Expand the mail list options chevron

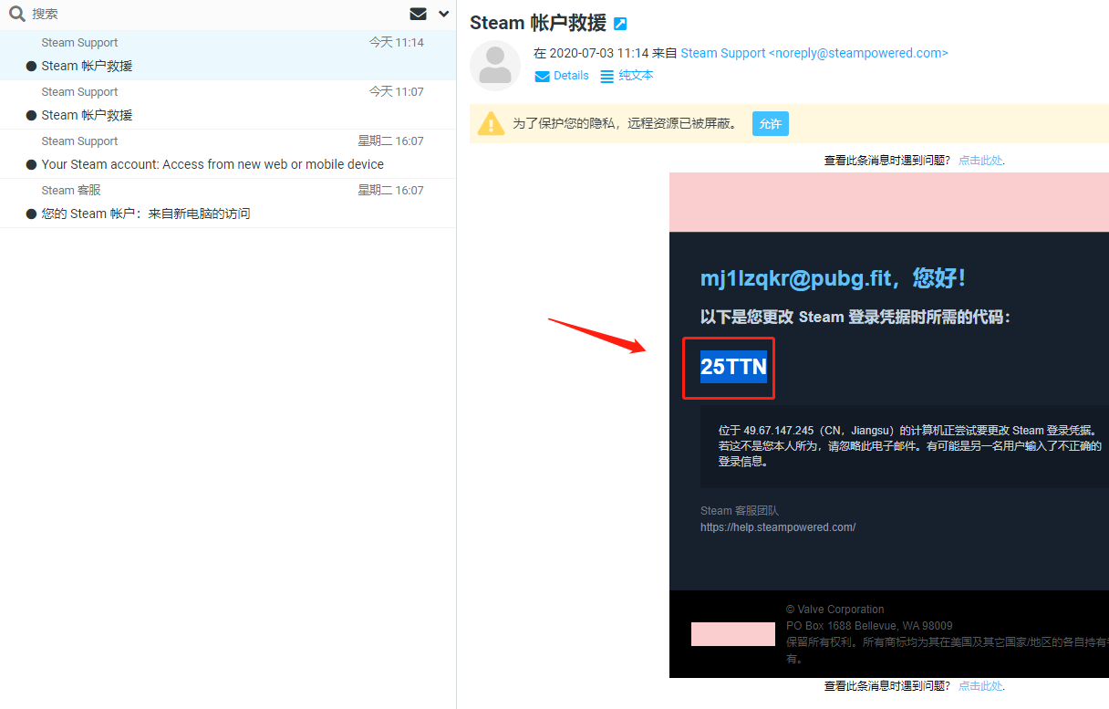tap(444, 14)
